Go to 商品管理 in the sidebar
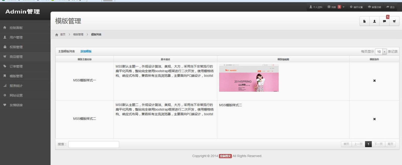Image resolution: width=402 pixels, height=165 pixels. pyautogui.click(x=16, y=57)
